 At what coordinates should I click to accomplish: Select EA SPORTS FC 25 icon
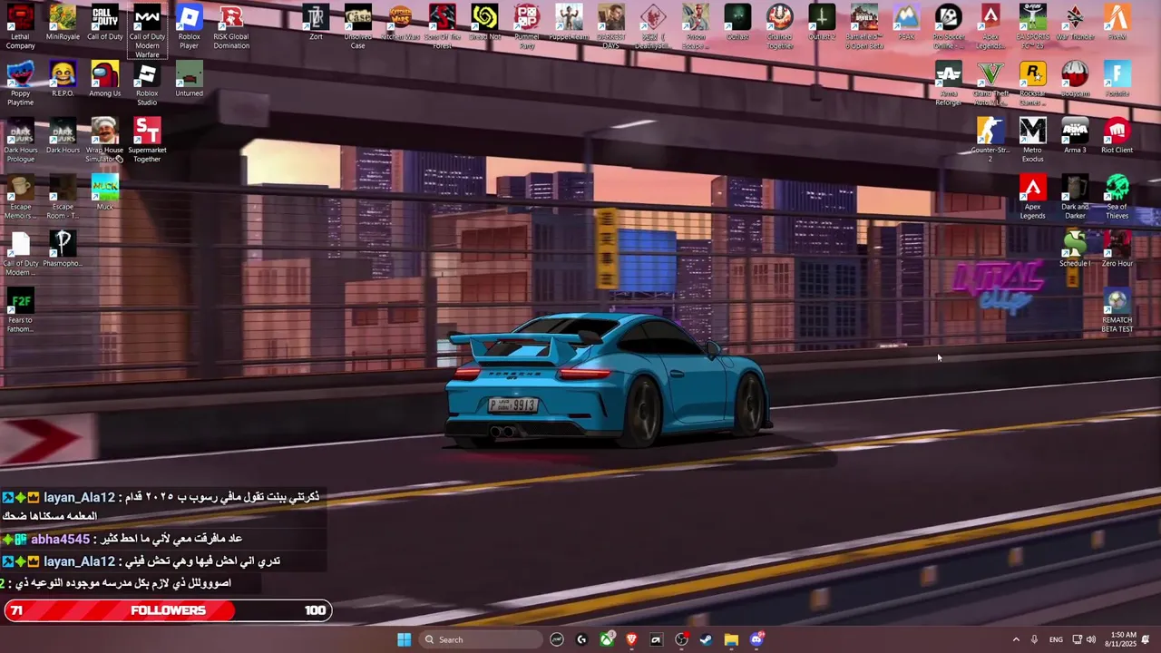pyautogui.click(x=1032, y=27)
